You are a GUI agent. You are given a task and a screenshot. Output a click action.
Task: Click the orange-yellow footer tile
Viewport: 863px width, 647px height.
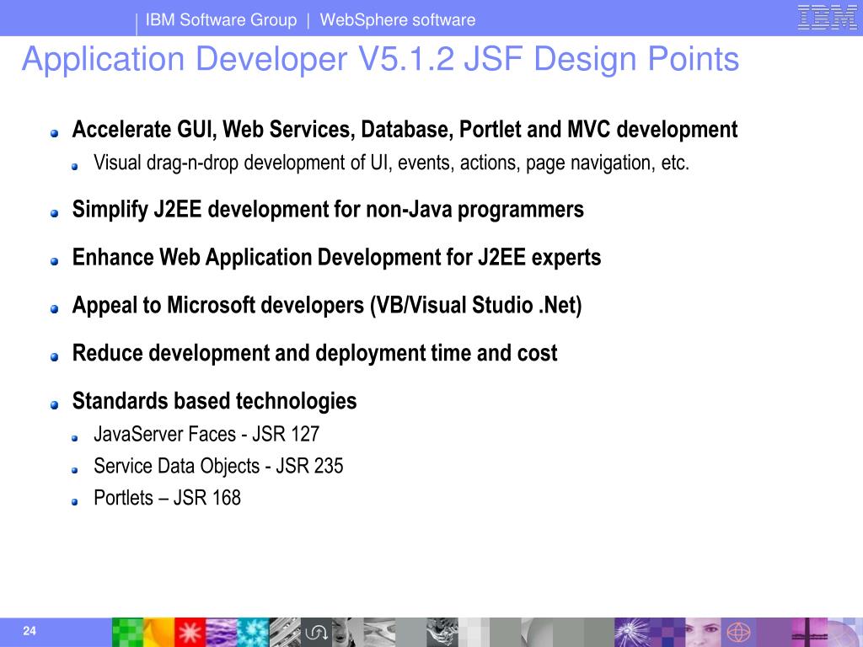pos(158,632)
